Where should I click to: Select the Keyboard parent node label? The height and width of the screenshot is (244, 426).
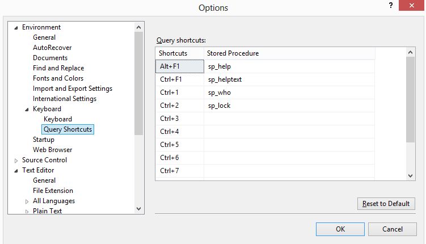(x=47, y=109)
